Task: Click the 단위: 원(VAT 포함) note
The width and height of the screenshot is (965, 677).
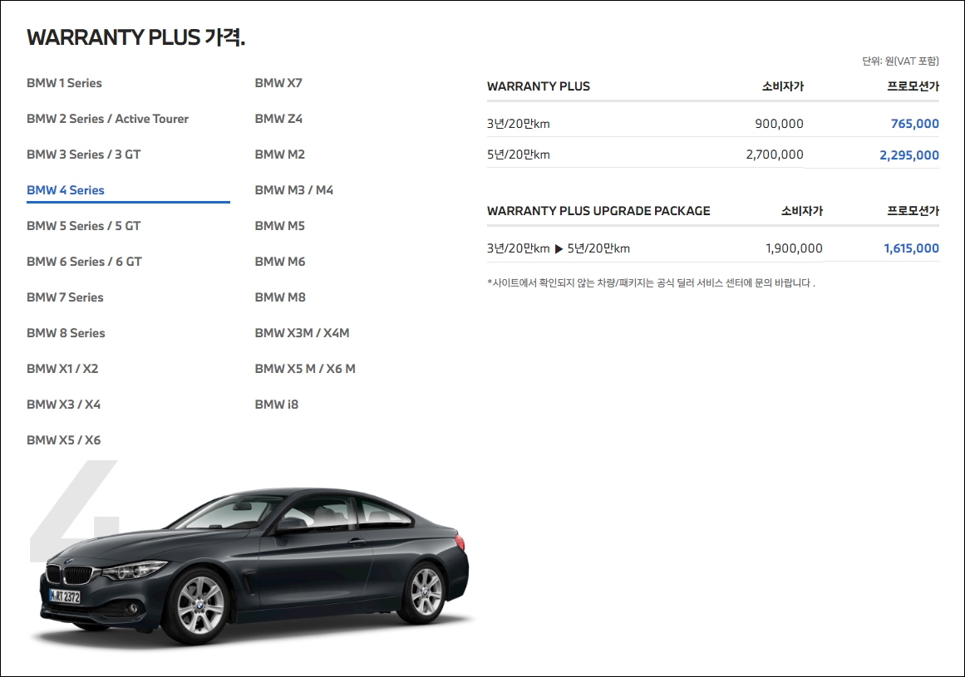Action: (x=900, y=61)
